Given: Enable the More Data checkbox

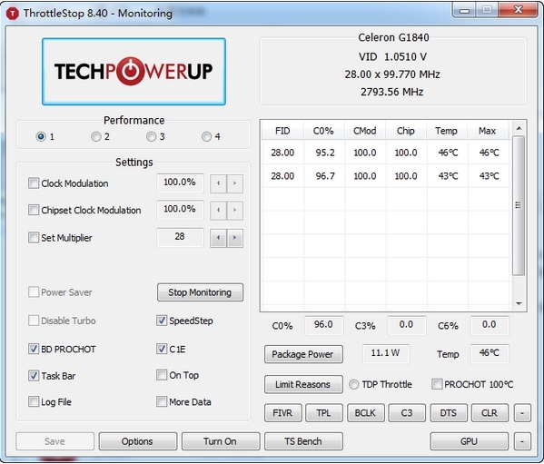Looking at the screenshot, I should pyautogui.click(x=162, y=402).
